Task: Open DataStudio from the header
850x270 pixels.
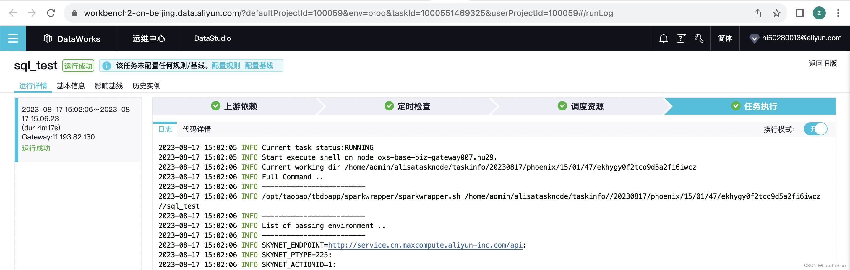Action: coord(212,39)
